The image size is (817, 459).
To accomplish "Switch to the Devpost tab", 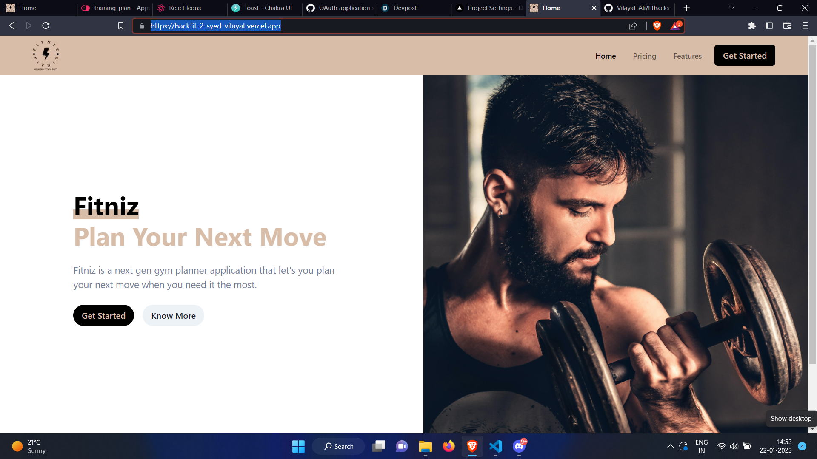I will click(x=405, y=8).
